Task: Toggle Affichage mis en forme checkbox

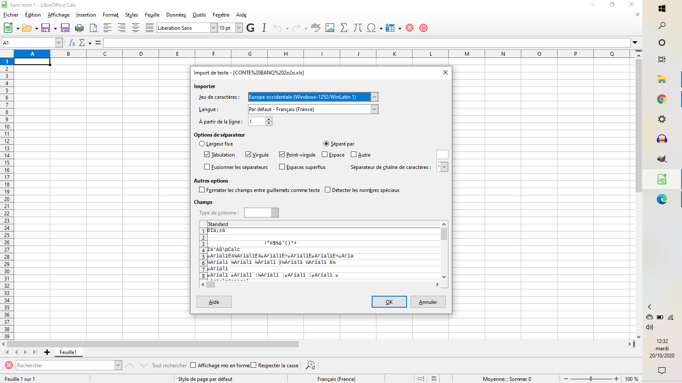Action: (193, 365)
